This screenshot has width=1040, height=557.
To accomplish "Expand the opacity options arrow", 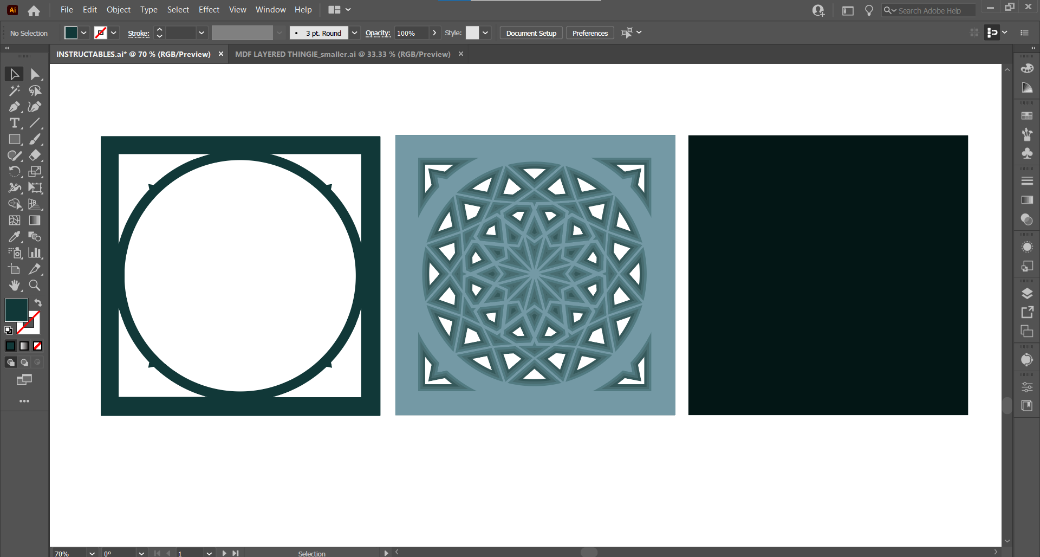I will [x=434, y=33].
